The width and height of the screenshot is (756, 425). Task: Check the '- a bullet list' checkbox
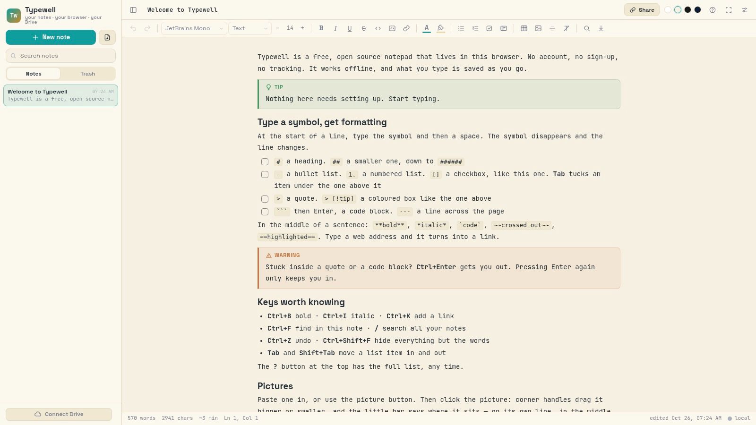pyautogui.click(x=265, y=175)
